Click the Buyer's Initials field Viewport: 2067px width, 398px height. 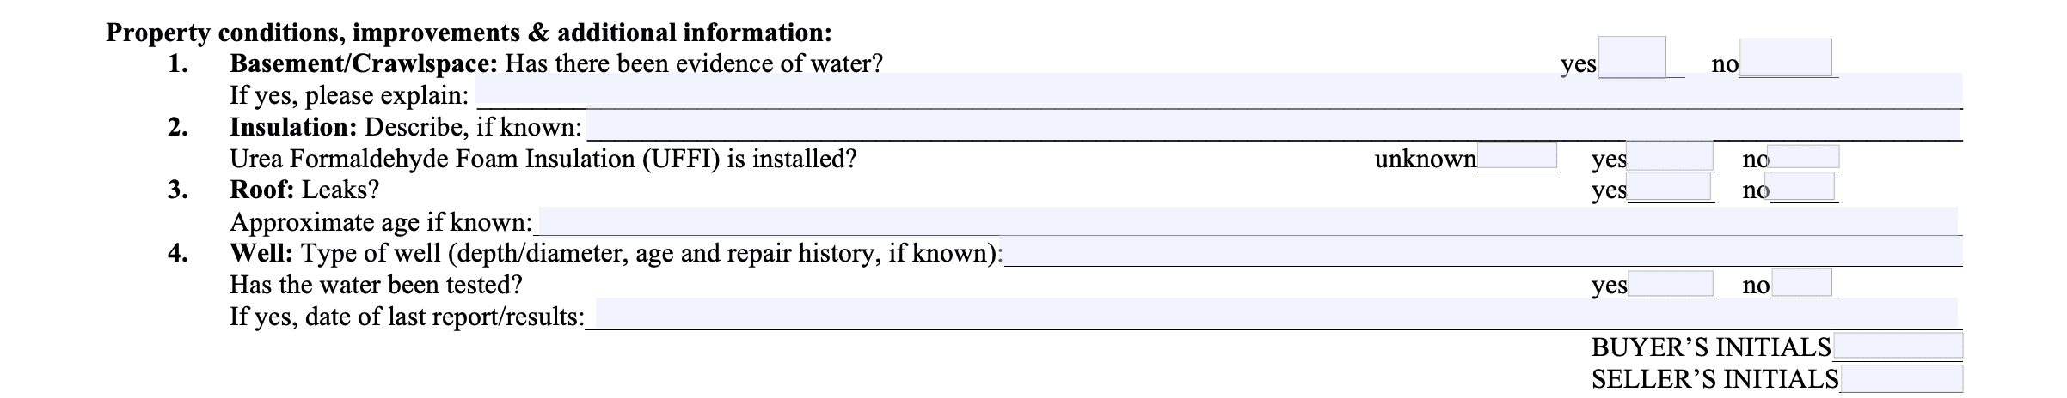(1897, 346)
